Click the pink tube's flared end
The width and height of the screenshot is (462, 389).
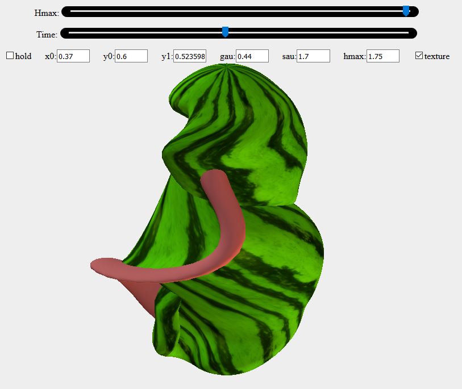103,266
